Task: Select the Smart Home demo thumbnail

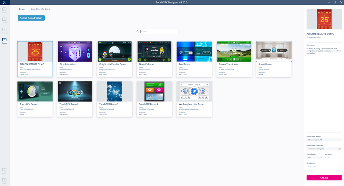Action: click(274, 51)
